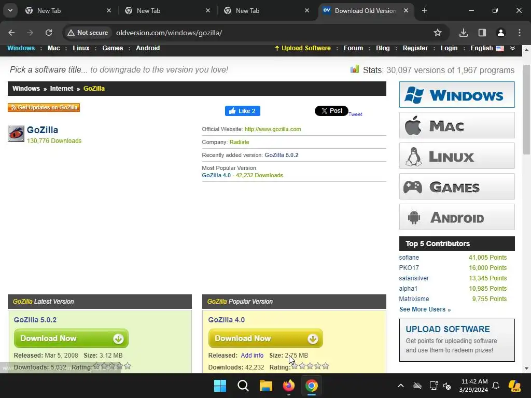Viewport: 531px width, 398px height.
Task: Close the first New Tab
Action: point(109,10)
